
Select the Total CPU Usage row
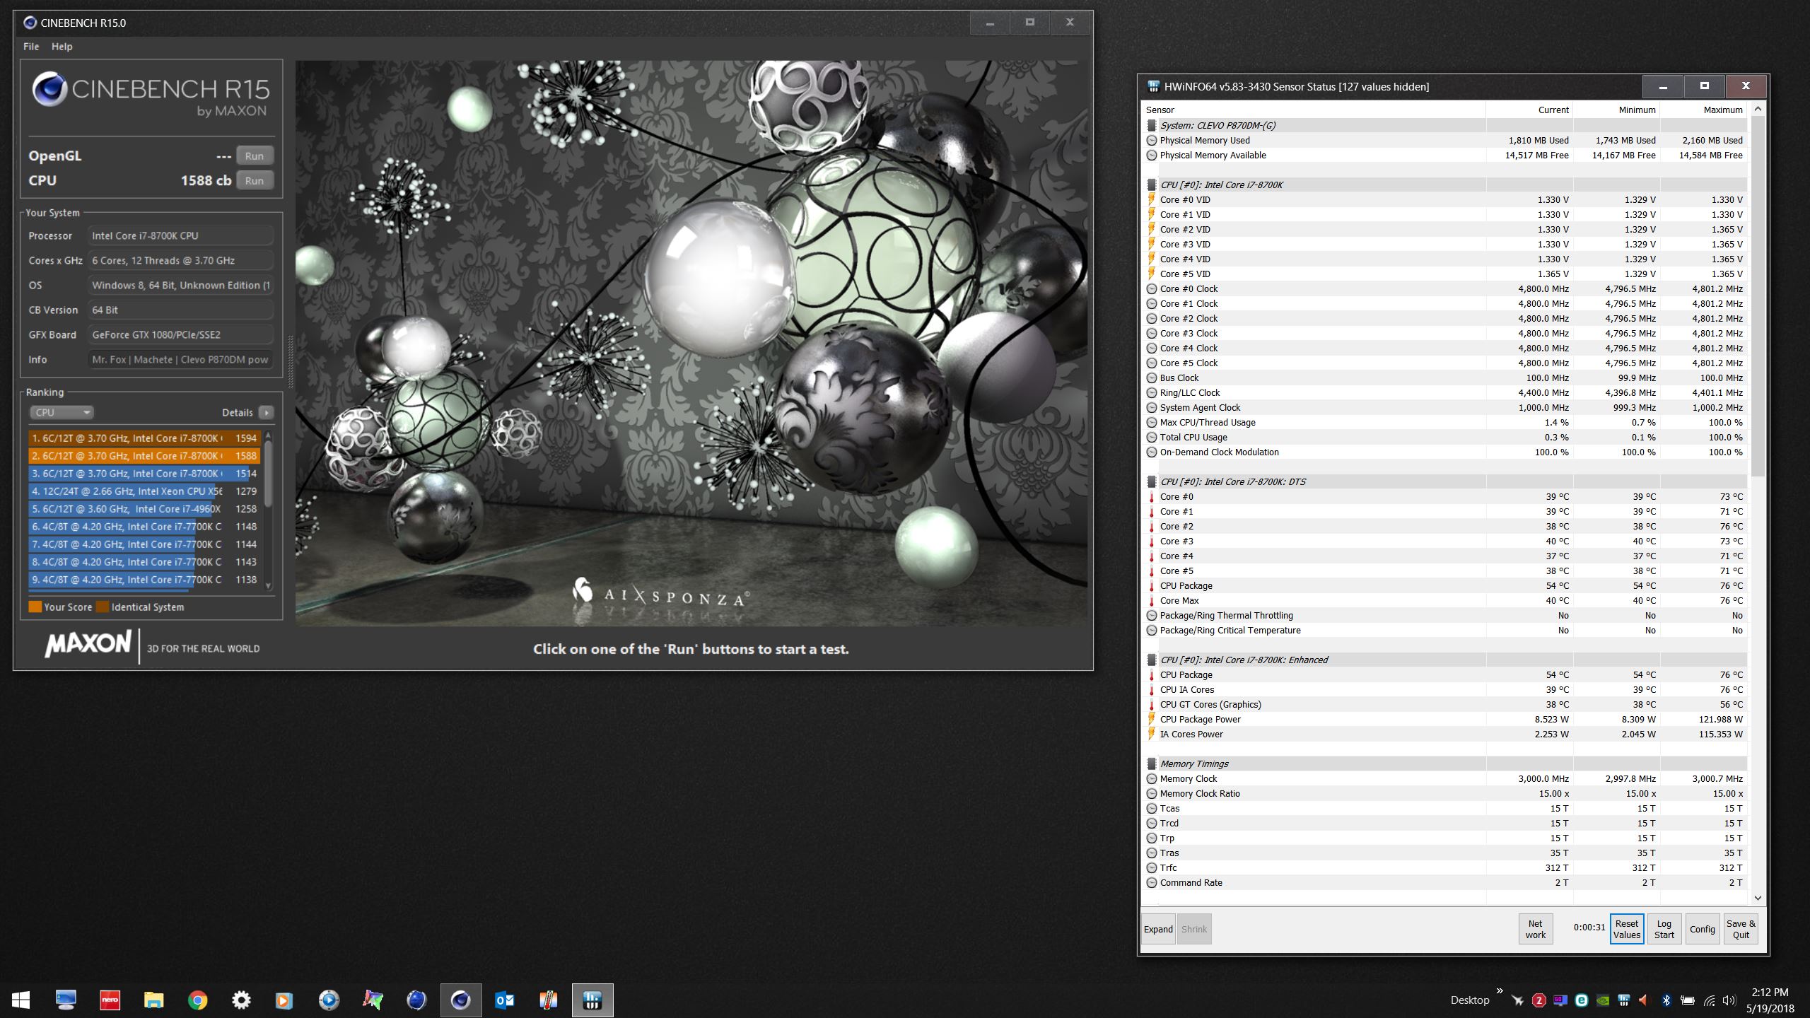(x=1445, y=437)
